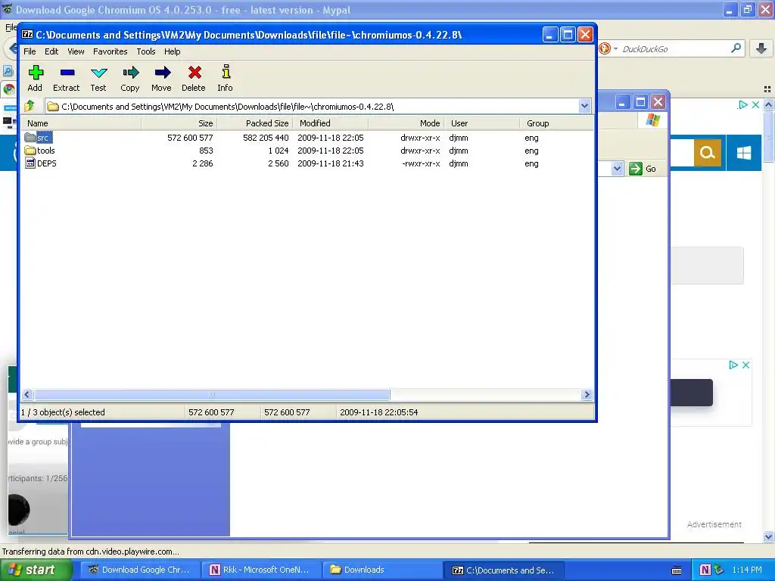The width and height of the screenshot is (775, 581).
Task: Select the src folder icon
Action: coord(30,138)
